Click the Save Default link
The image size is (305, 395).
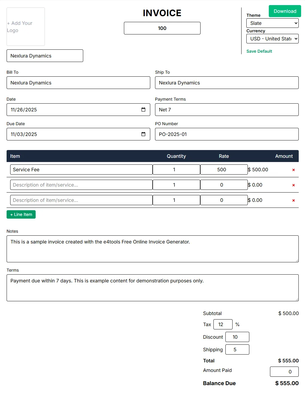tap(259, 51)
